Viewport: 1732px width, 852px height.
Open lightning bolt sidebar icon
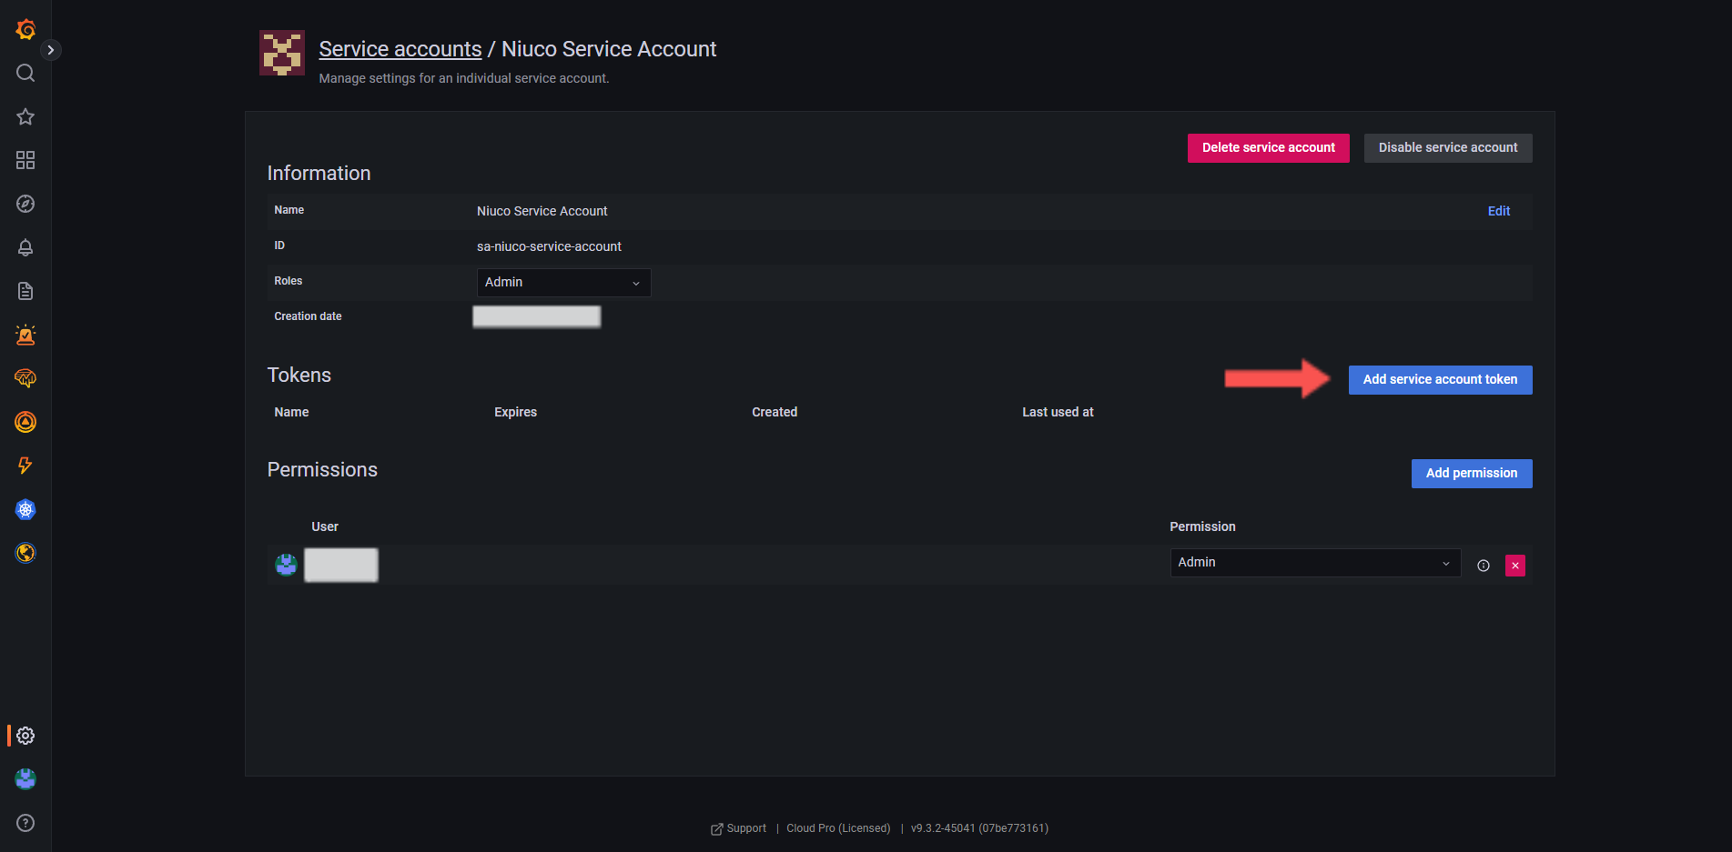tap(25, 466)
